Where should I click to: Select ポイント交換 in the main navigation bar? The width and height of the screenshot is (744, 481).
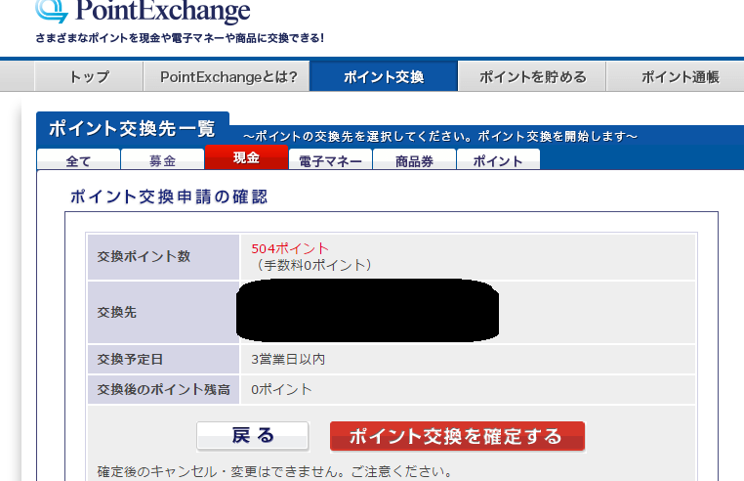click(x=384, y=77)
